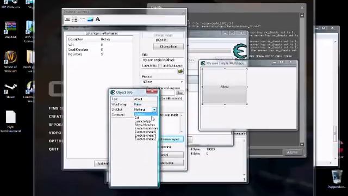Choose 'Exit' in the On Click list
Viewport: 348px width, 196px height.
137,118
